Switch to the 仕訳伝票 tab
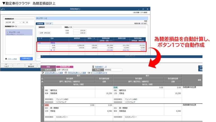 click(x=48, y=23)
